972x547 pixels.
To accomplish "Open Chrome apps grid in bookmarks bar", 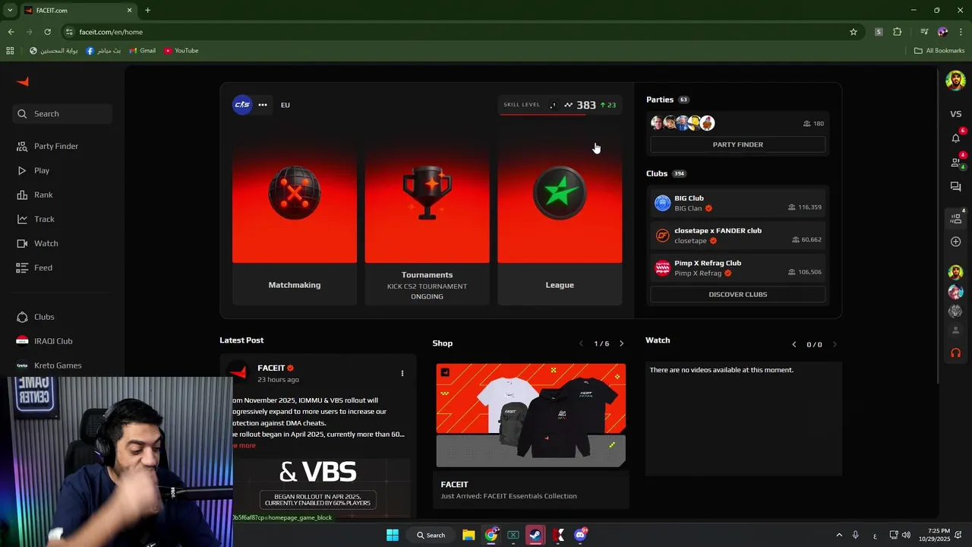I will (x=10, y=51).
